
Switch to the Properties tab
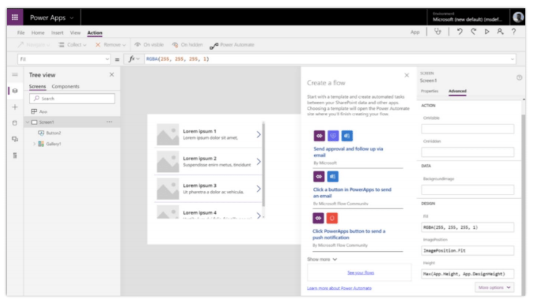click(x=429, y=91)
